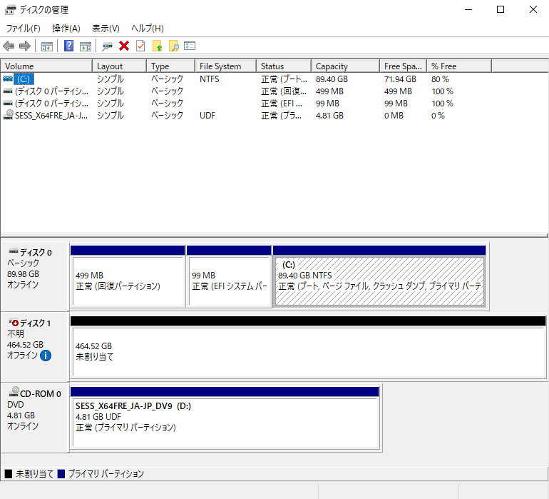Click the blue info icon on Disk 1
The width and height of the screenshot is (549, 499).
46,356
